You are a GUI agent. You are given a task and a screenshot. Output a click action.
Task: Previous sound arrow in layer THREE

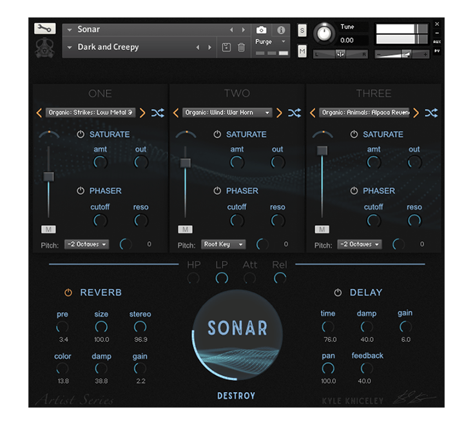(313, 113)
